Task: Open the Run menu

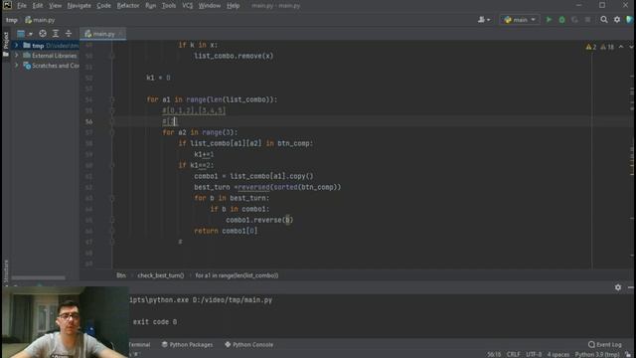Action: click(150, 6)
